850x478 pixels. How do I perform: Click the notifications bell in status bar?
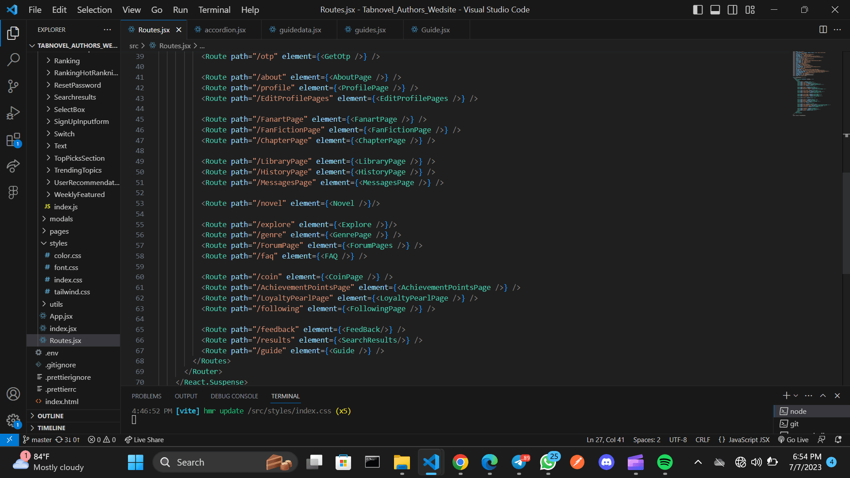pos(838,439)
